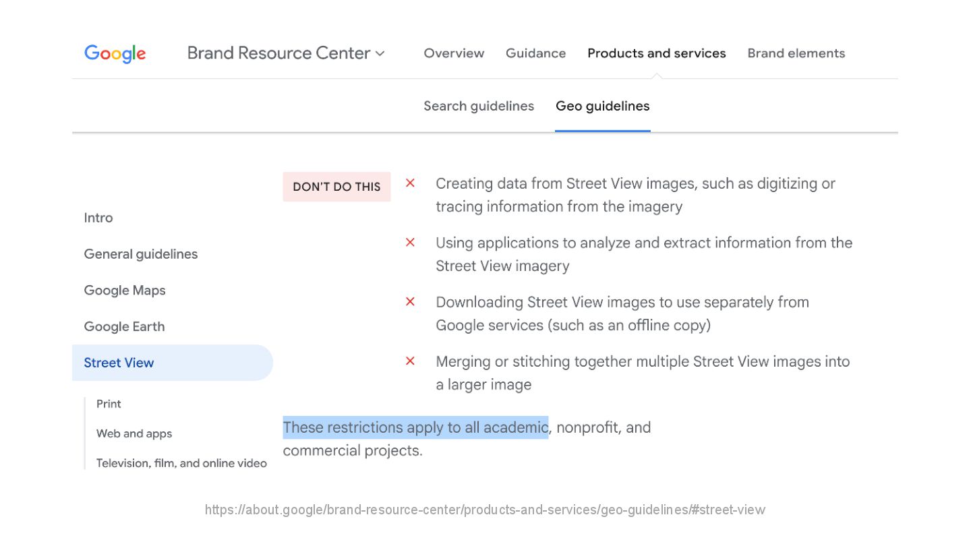Click the red X beside 'Creating data'
Image resolution: width=971 pixels, height=546 pixels.
pyautogui.click(x=410, y=183)
